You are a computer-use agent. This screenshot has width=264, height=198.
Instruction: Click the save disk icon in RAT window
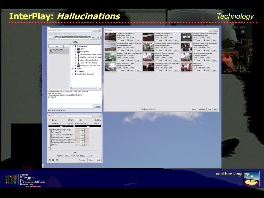click(x=50, y=160)
